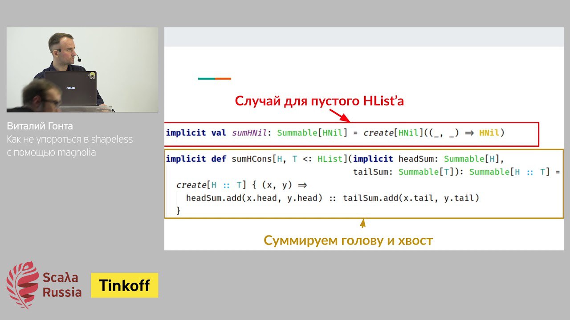Click the yellow Tinkoff logo
The image size is (570, 320).
125,285
